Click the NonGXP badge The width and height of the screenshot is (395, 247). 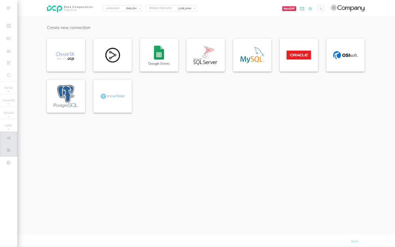289,9
